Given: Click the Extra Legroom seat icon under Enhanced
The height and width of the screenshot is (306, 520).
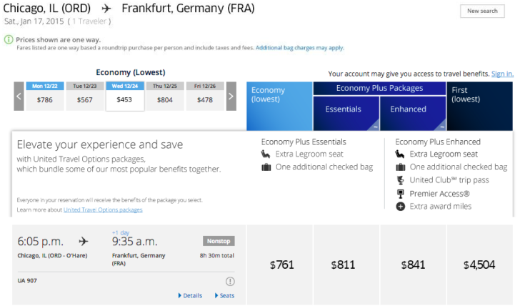Looking at the screenshot, I should coord(400,154).
